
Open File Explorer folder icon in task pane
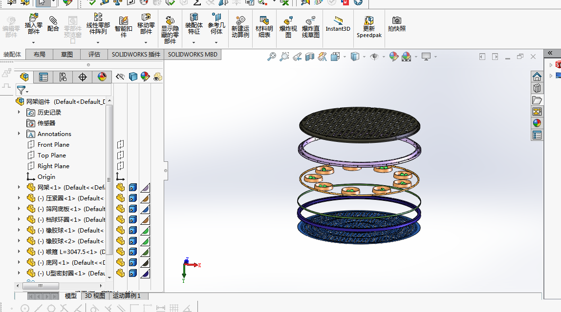coord(537,100)
